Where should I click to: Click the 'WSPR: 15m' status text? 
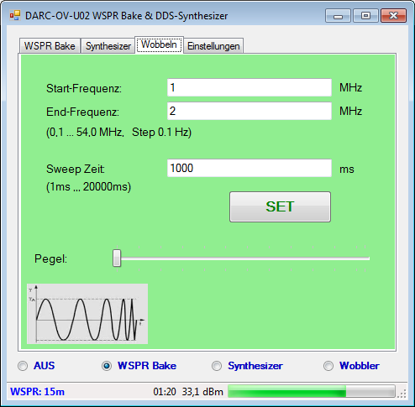[x=37, y=392]
